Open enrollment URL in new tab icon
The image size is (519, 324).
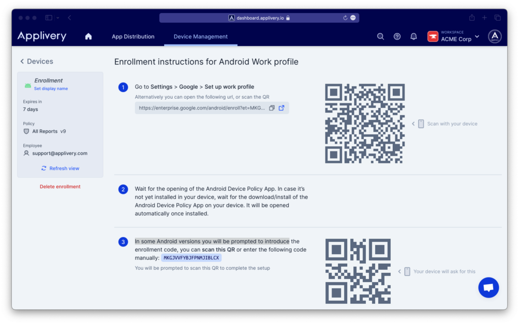(282, 108)
